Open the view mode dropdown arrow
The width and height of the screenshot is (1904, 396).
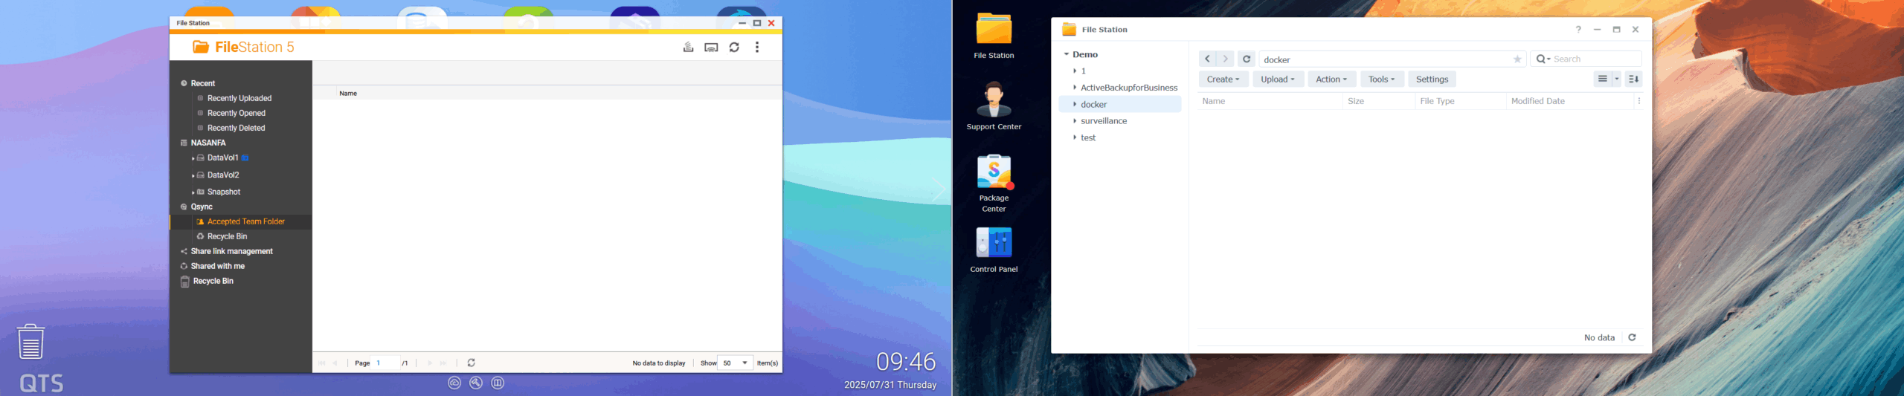(x=1617, y=79)
